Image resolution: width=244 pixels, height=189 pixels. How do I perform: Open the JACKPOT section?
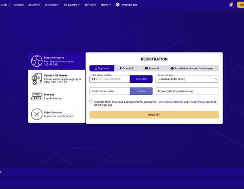click(x=34, y=5)
